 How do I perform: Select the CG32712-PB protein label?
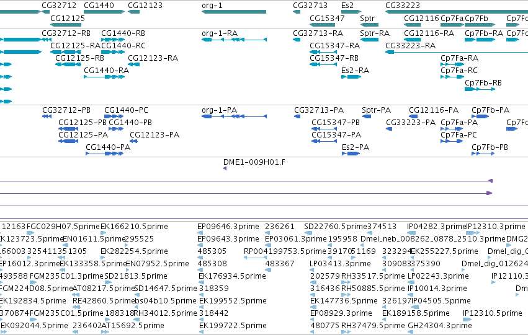tap(66, 110)
